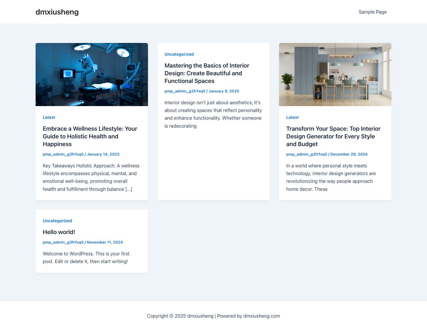
Task: Click the dmxiusheng.com footer link
Action: [262, 316]
